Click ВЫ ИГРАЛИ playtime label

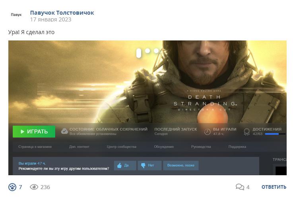[225, 129]
